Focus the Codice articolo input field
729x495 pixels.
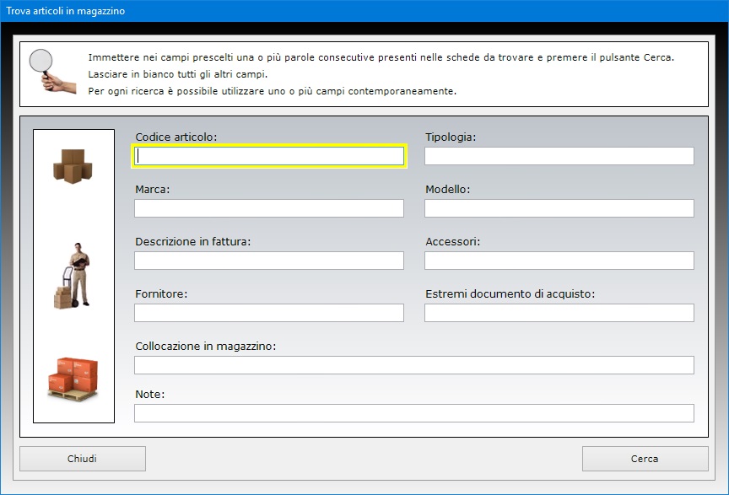[x=269, y=156]
